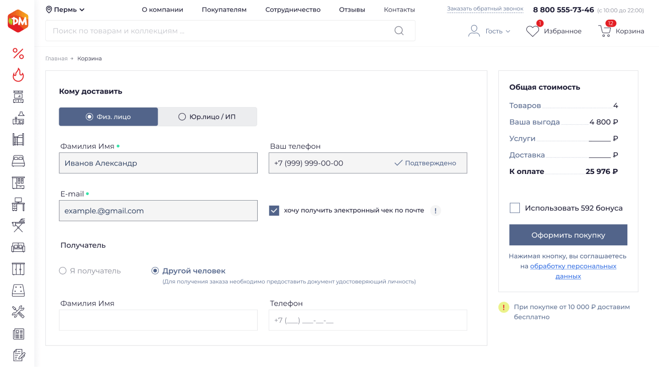Go to the Контакты menu item
Viewport: 659px width, 367px height.
(399, 10)
